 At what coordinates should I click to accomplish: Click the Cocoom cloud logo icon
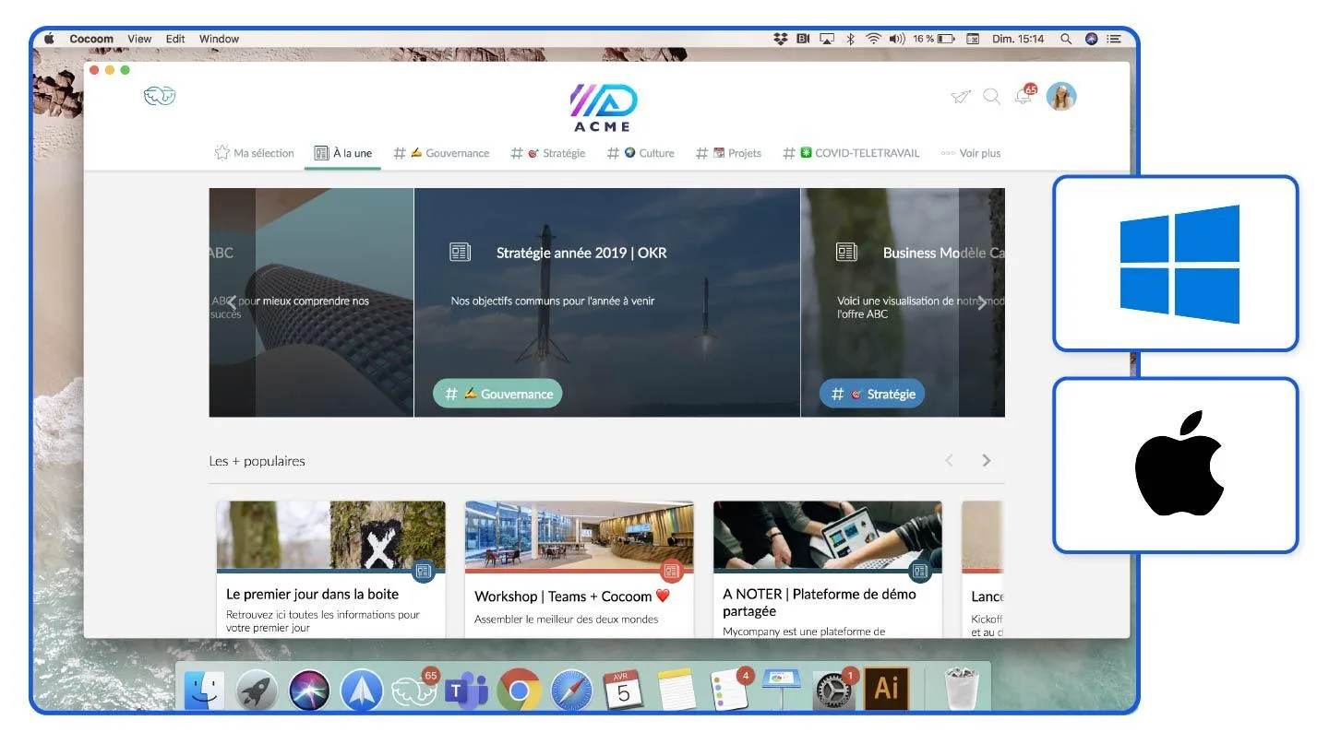(160, 96)
